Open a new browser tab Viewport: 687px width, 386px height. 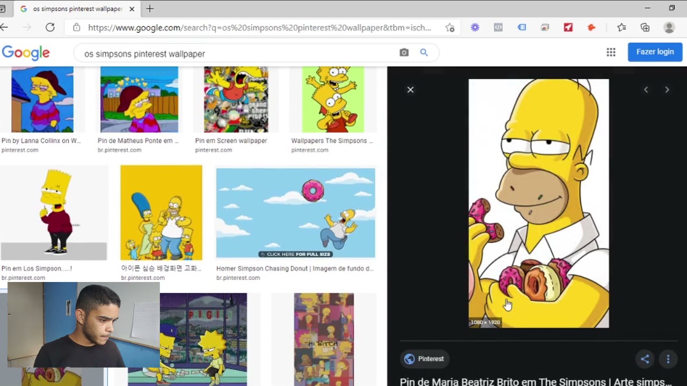coord(150,9)
